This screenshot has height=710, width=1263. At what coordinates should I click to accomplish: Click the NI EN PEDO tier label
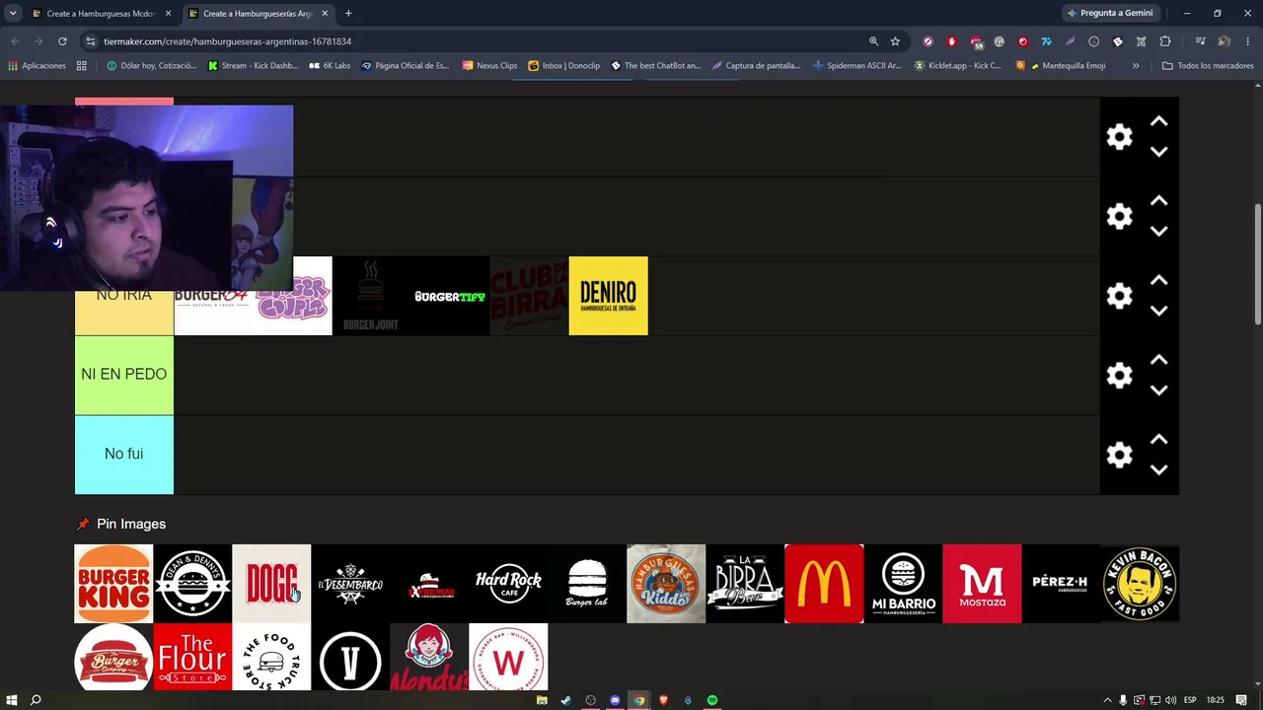tap(124, 375)
